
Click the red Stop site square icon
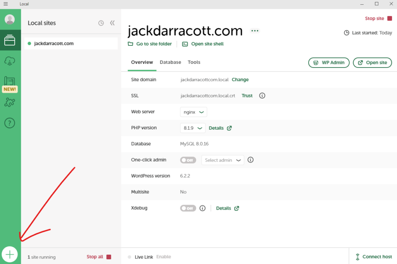(390, 19)
